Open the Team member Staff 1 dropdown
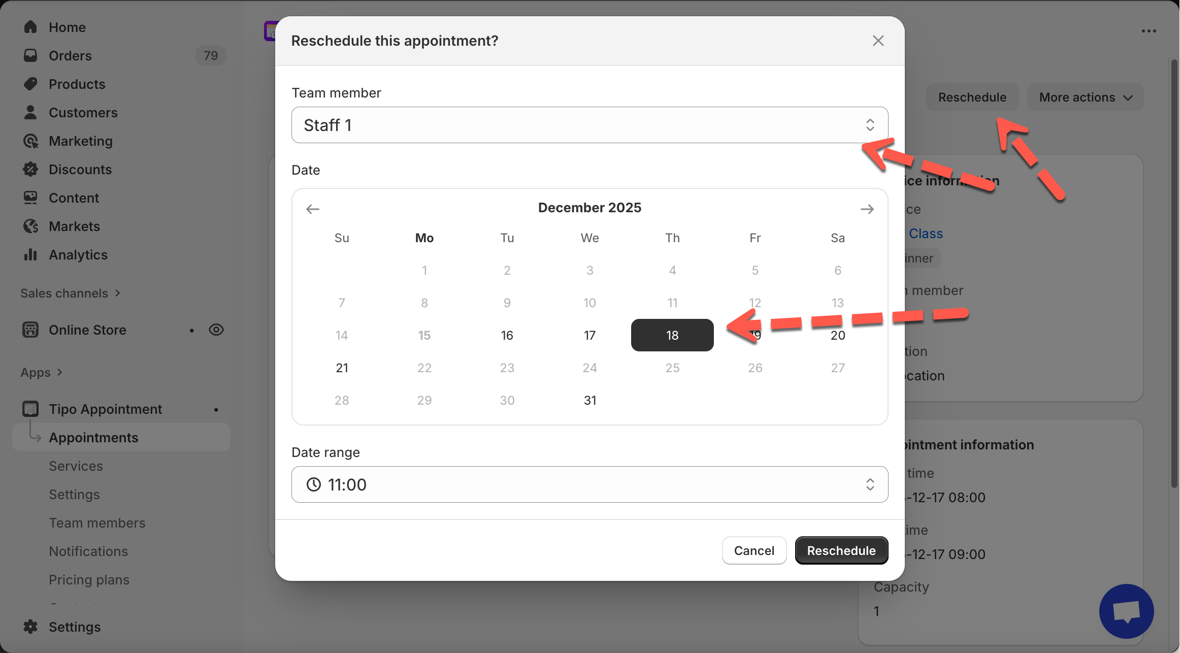This screenshot has width=1180, height=653. tap(589, 125)
